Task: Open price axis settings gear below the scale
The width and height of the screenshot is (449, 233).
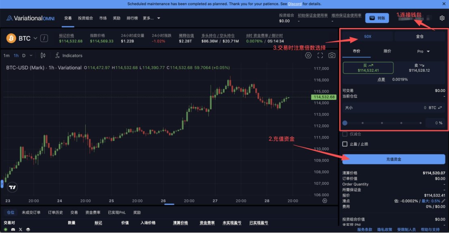Action: tap(324, 201)
